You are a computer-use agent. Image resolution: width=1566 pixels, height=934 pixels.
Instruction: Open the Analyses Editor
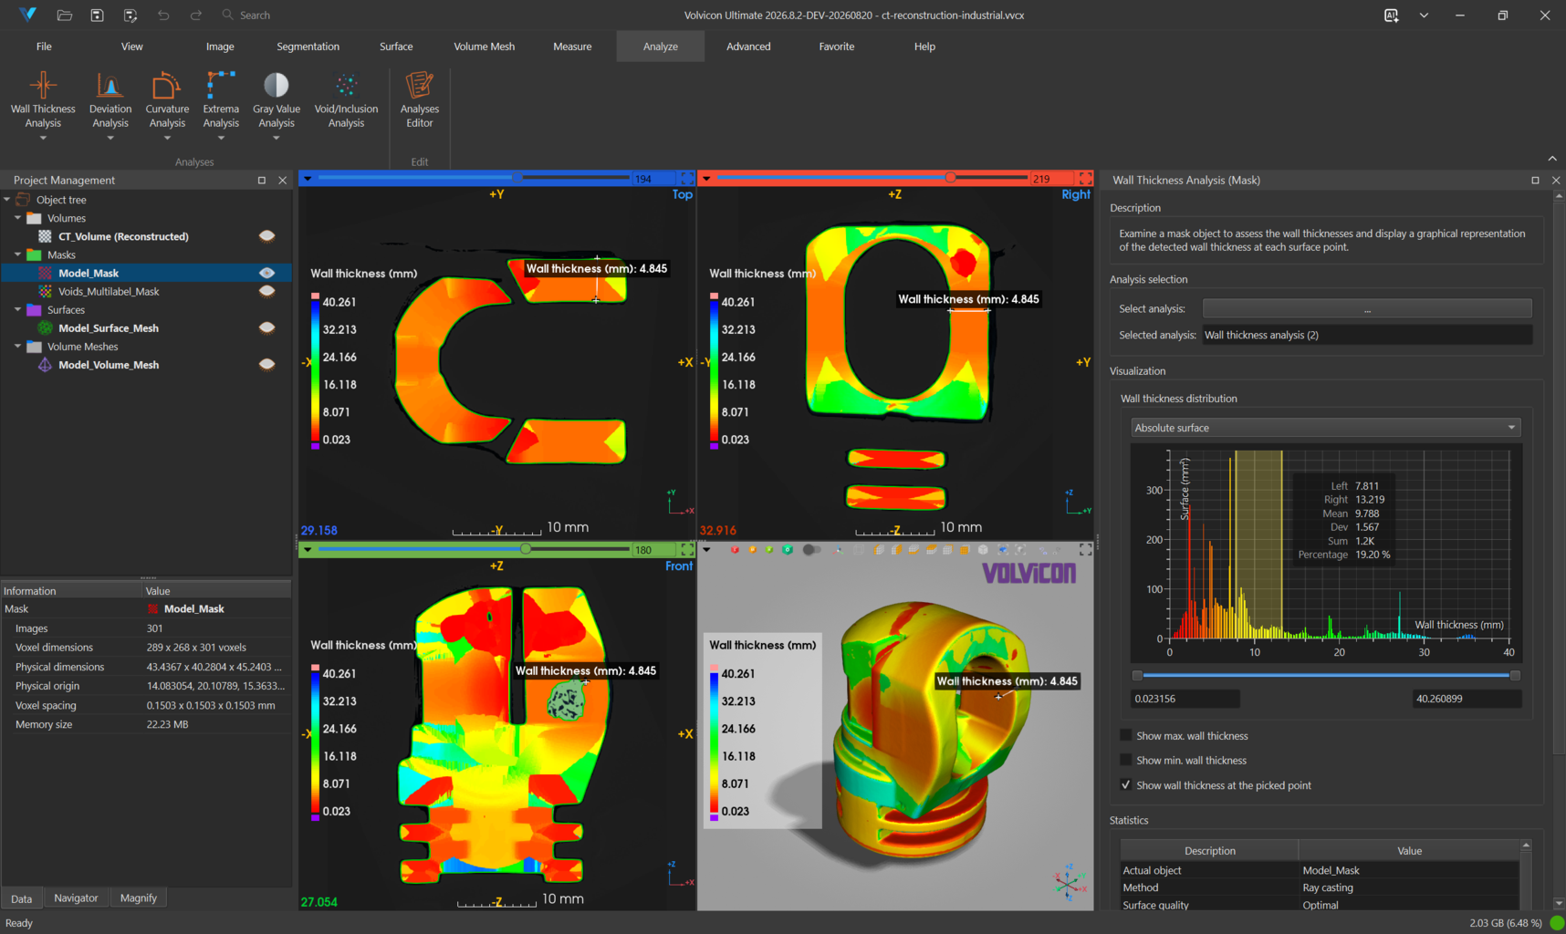click(420, 101)
